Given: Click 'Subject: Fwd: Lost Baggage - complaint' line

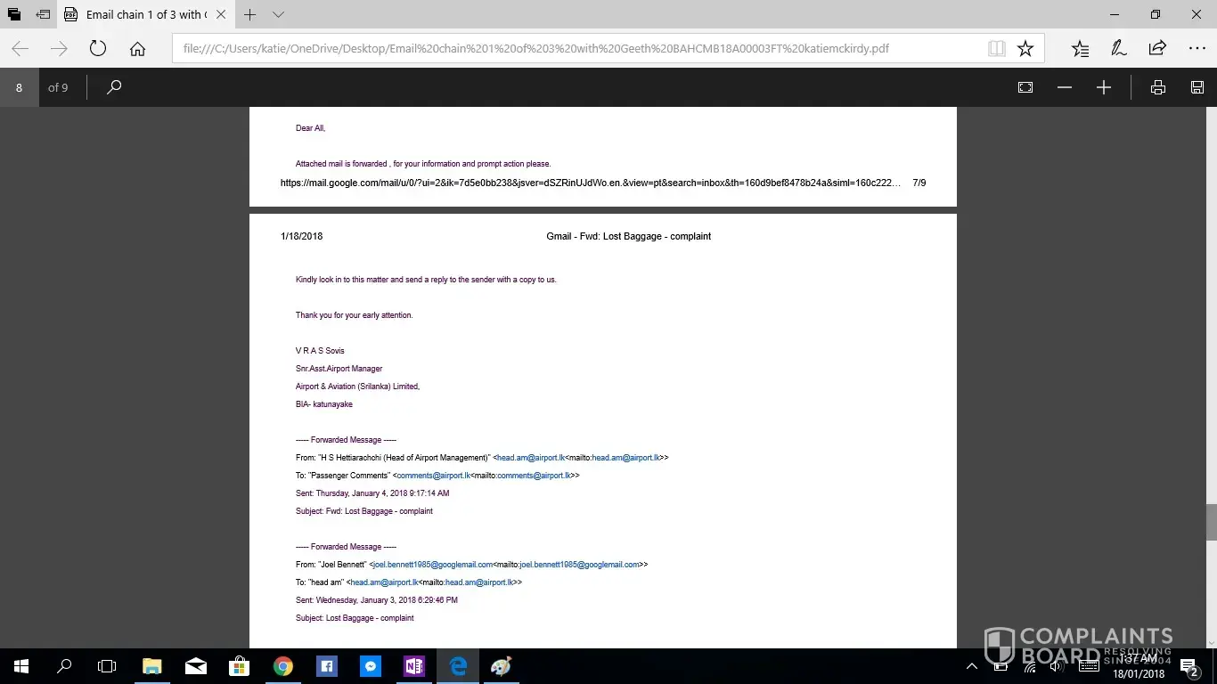Looking at the screenshot, I should pyautogui.click(x=364, y=511).
